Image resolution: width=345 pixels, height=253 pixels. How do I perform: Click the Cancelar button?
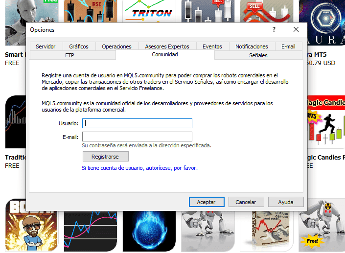click(x=246, y=202)
